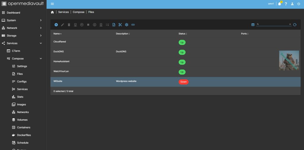Click the prune scissors icon in toolbar
This screenshot has height=150, width=304.
point(120,25)
